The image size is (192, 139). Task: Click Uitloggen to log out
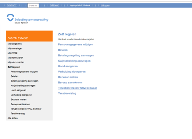105,5
